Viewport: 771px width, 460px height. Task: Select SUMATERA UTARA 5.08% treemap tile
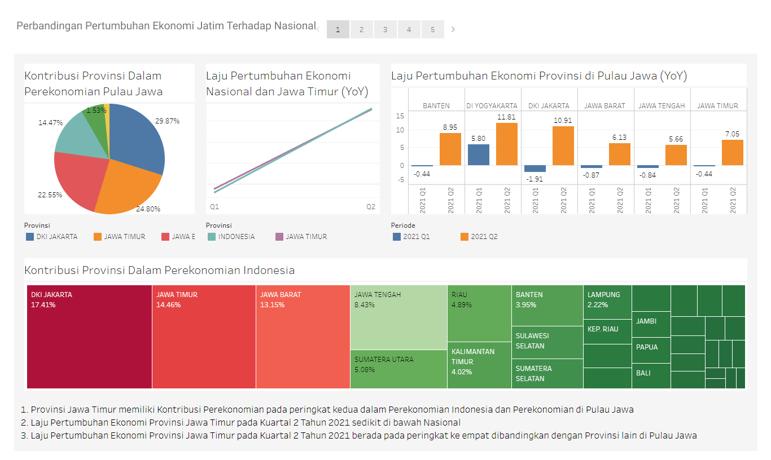point(398,369)
